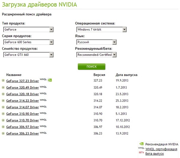Click the WHQL badge next to 320.49 Driver
The height and width of the screenshot is (158, 180).
point(43,87)
